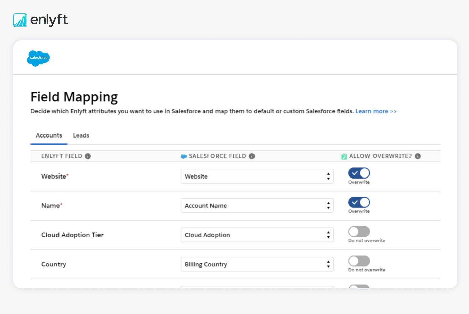Switch to the Leads tab

81,135
